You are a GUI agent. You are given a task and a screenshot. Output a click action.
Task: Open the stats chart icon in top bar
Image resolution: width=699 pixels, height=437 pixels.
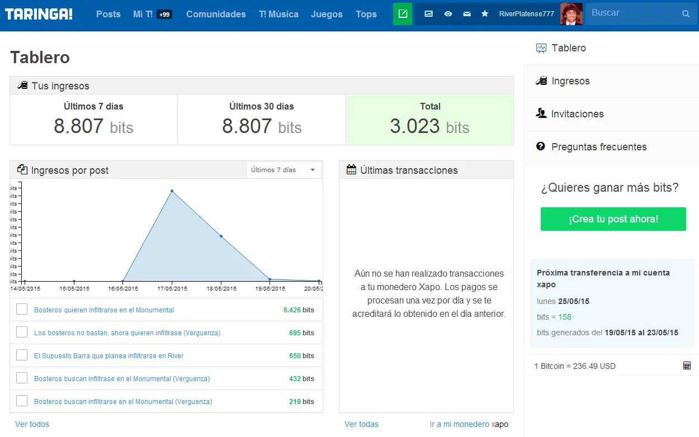click(x=429, y=14)
